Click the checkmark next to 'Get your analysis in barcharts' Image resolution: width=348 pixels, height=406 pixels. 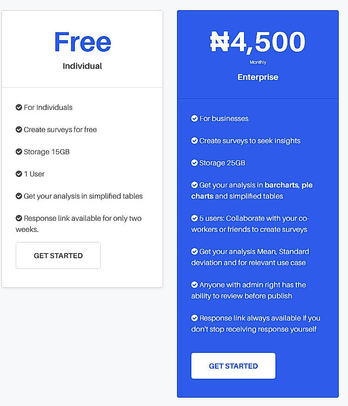195,185
